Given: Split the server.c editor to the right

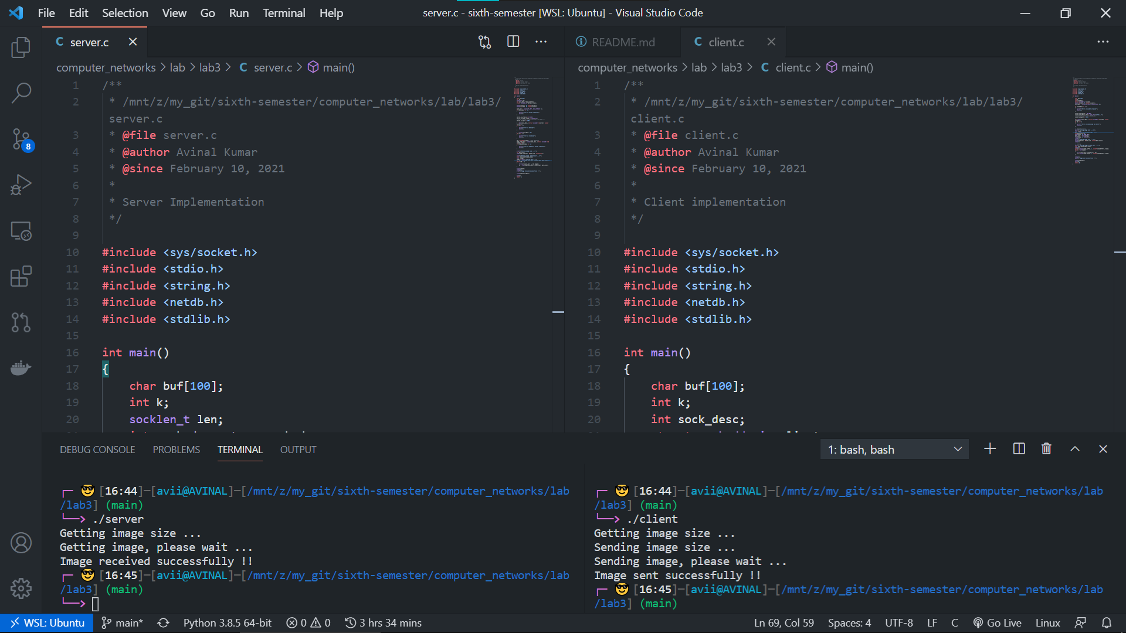Looking at the screenshot, I should (x=513, y=42).
